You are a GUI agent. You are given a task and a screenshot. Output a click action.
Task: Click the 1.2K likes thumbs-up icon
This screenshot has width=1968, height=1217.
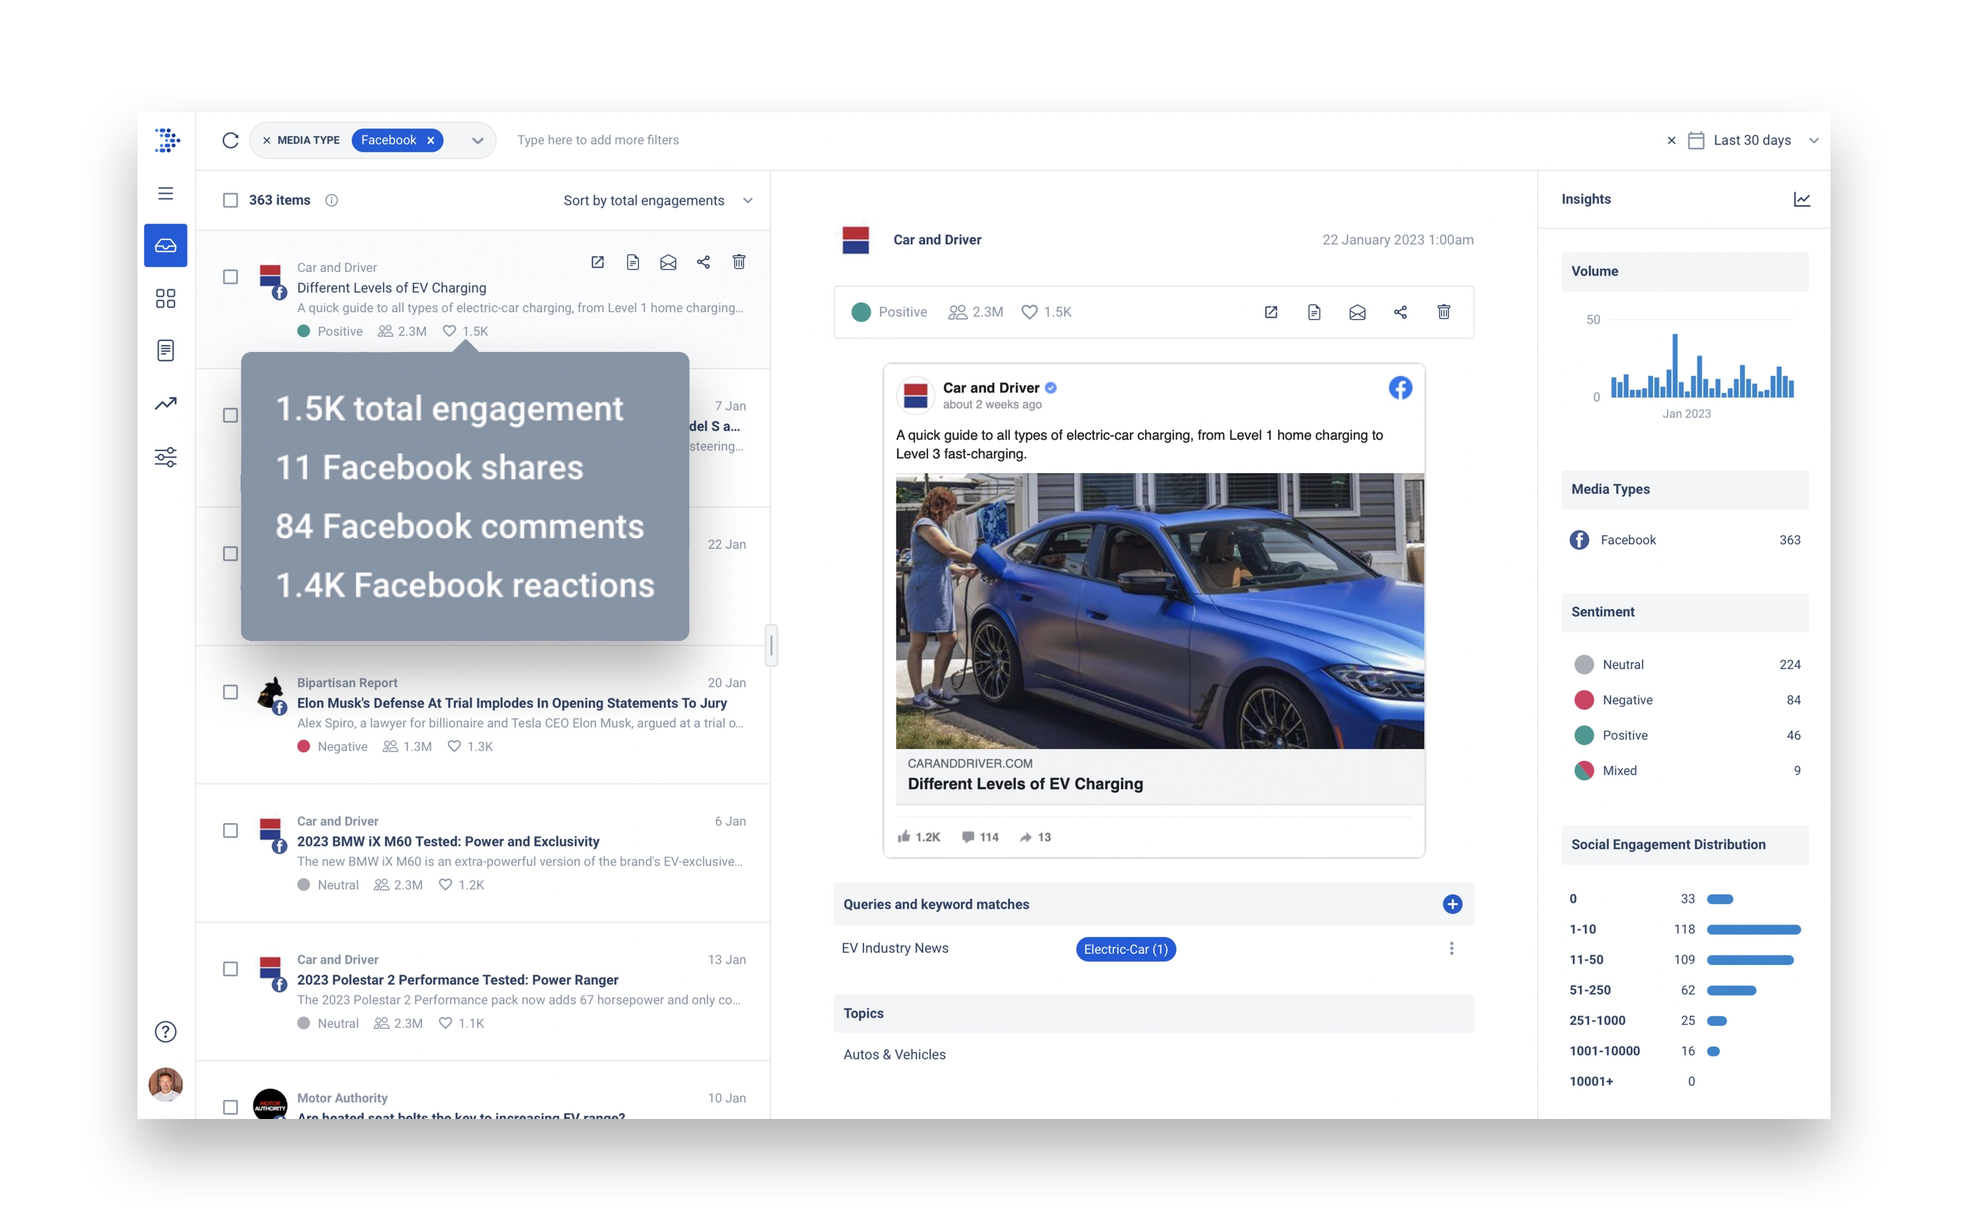coord(904,837)
